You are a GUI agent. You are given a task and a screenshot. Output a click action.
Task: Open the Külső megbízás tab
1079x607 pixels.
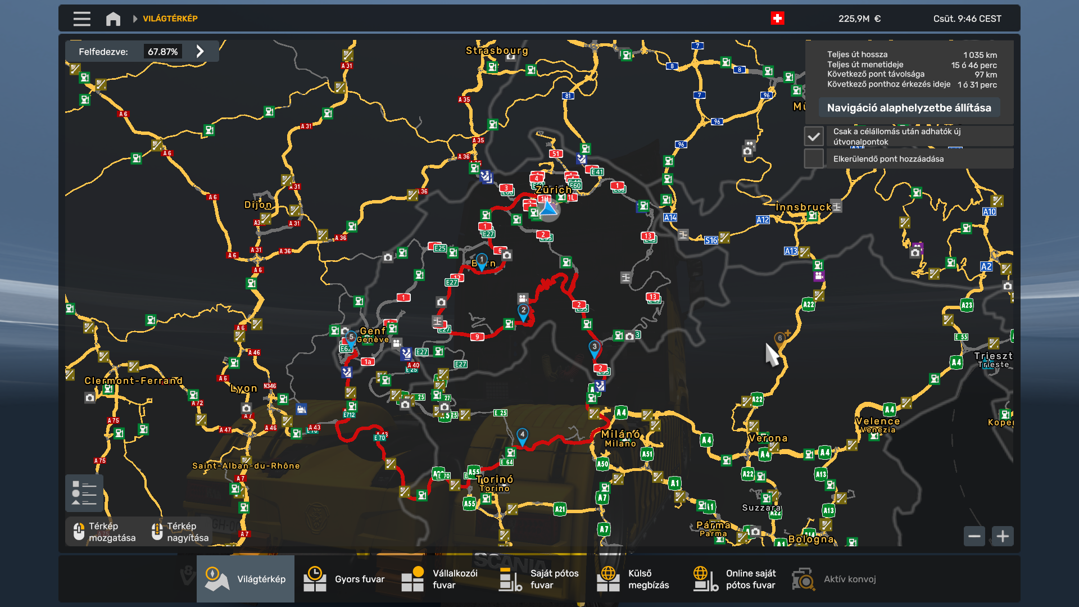(637, 579)
